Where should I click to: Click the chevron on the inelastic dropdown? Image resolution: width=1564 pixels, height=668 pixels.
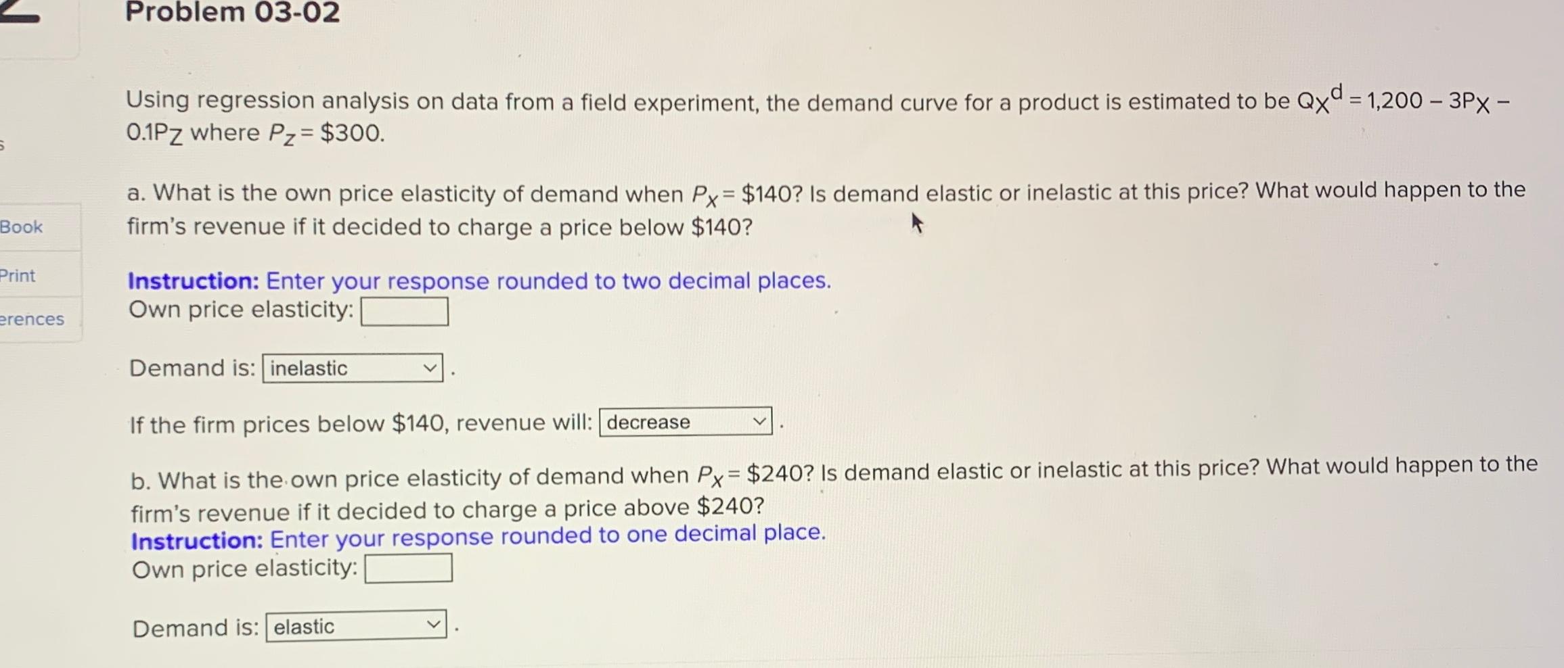[x=430, y=368]
